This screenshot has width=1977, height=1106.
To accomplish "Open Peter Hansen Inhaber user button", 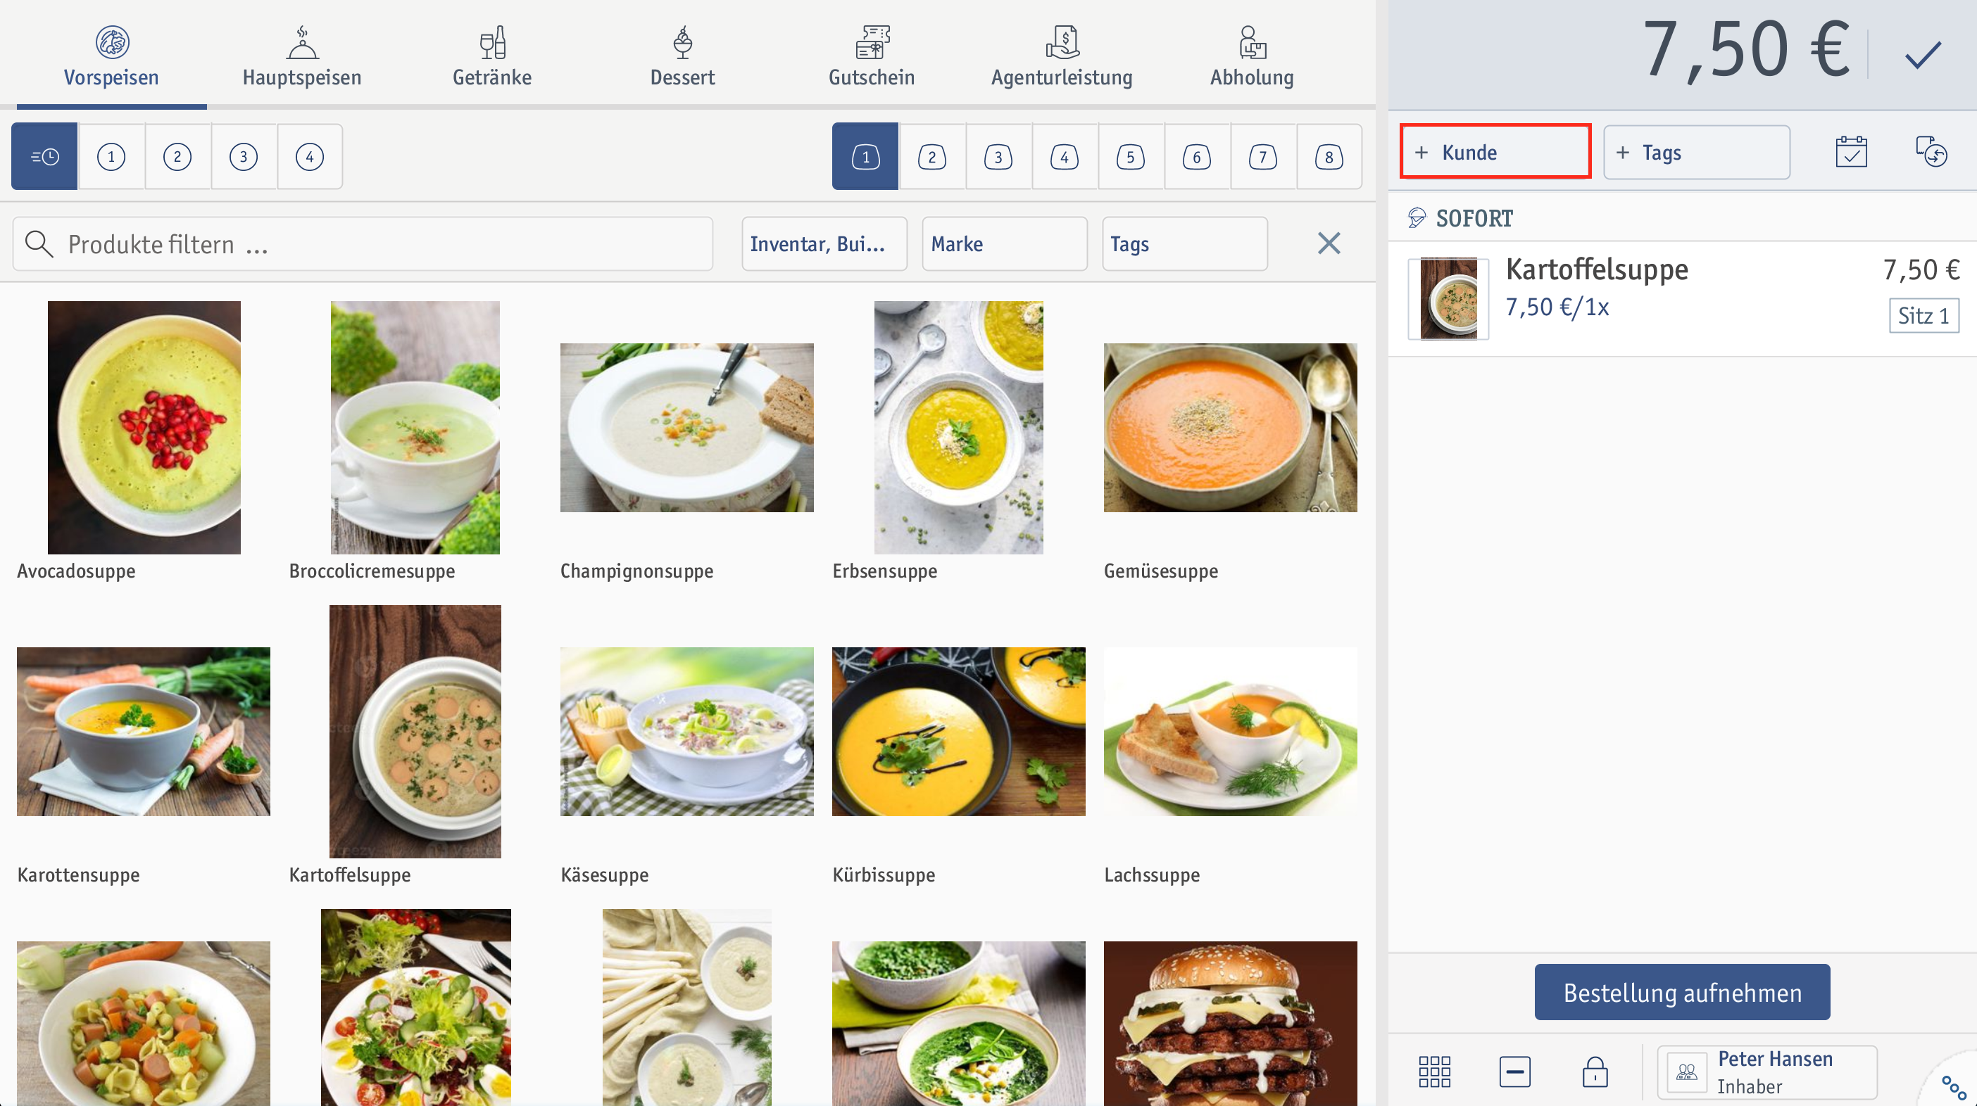I will coord(1766,1072).
